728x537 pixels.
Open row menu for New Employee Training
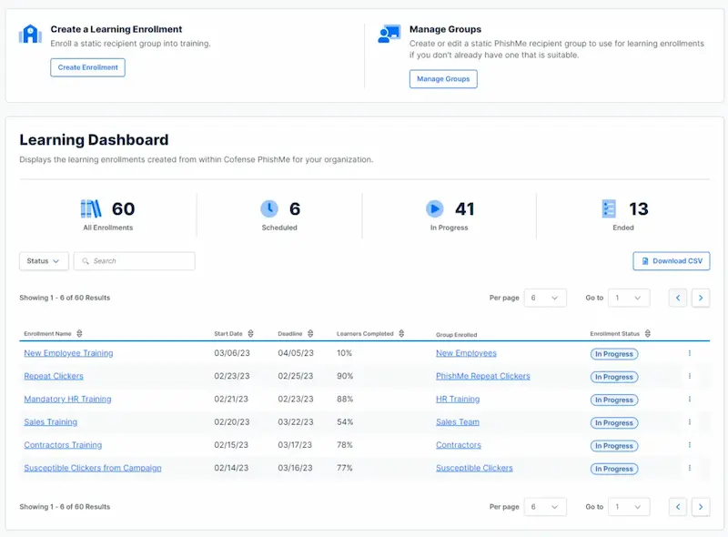pyautogui.click(x=690, y=353)
